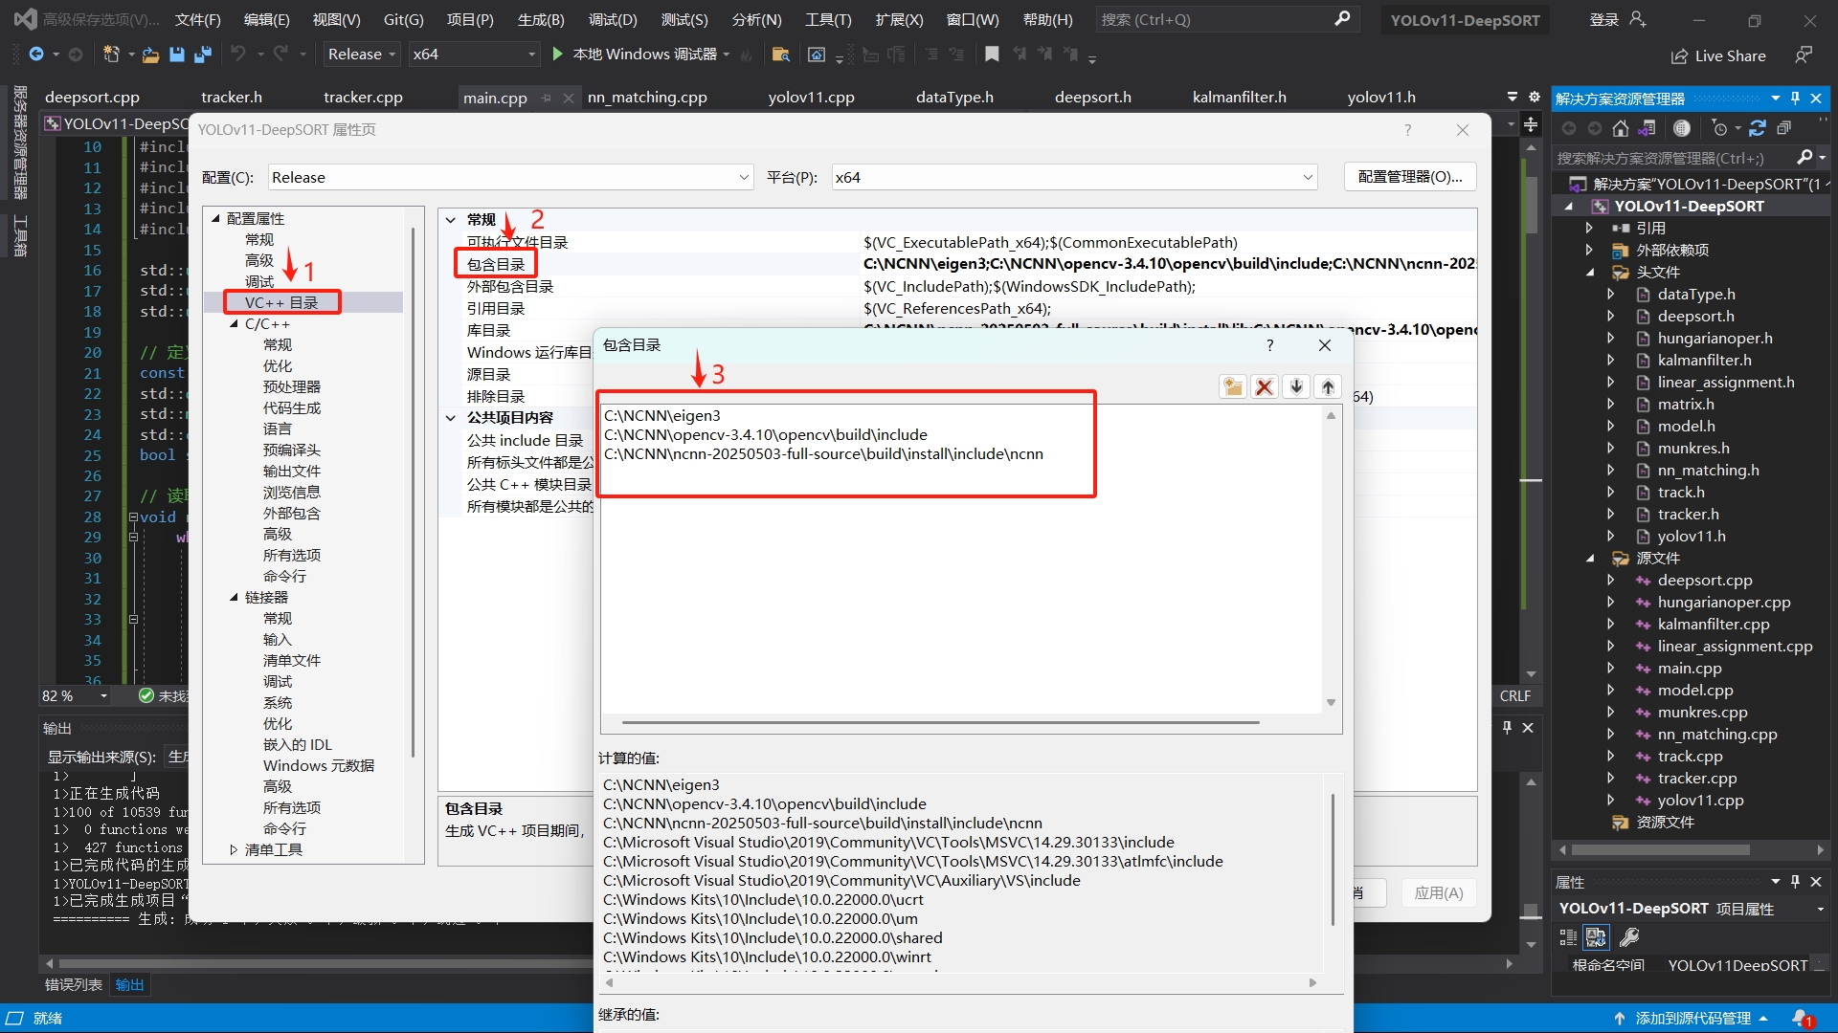Image resolution: width=1838 pixels, height=1033 pixels.
Task: Click 添加到源代码管理 in status bar
Action: click(1692, 1019)
